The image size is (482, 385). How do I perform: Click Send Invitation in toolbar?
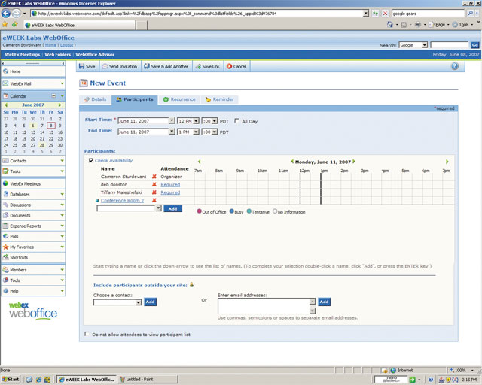pos(120,66)
